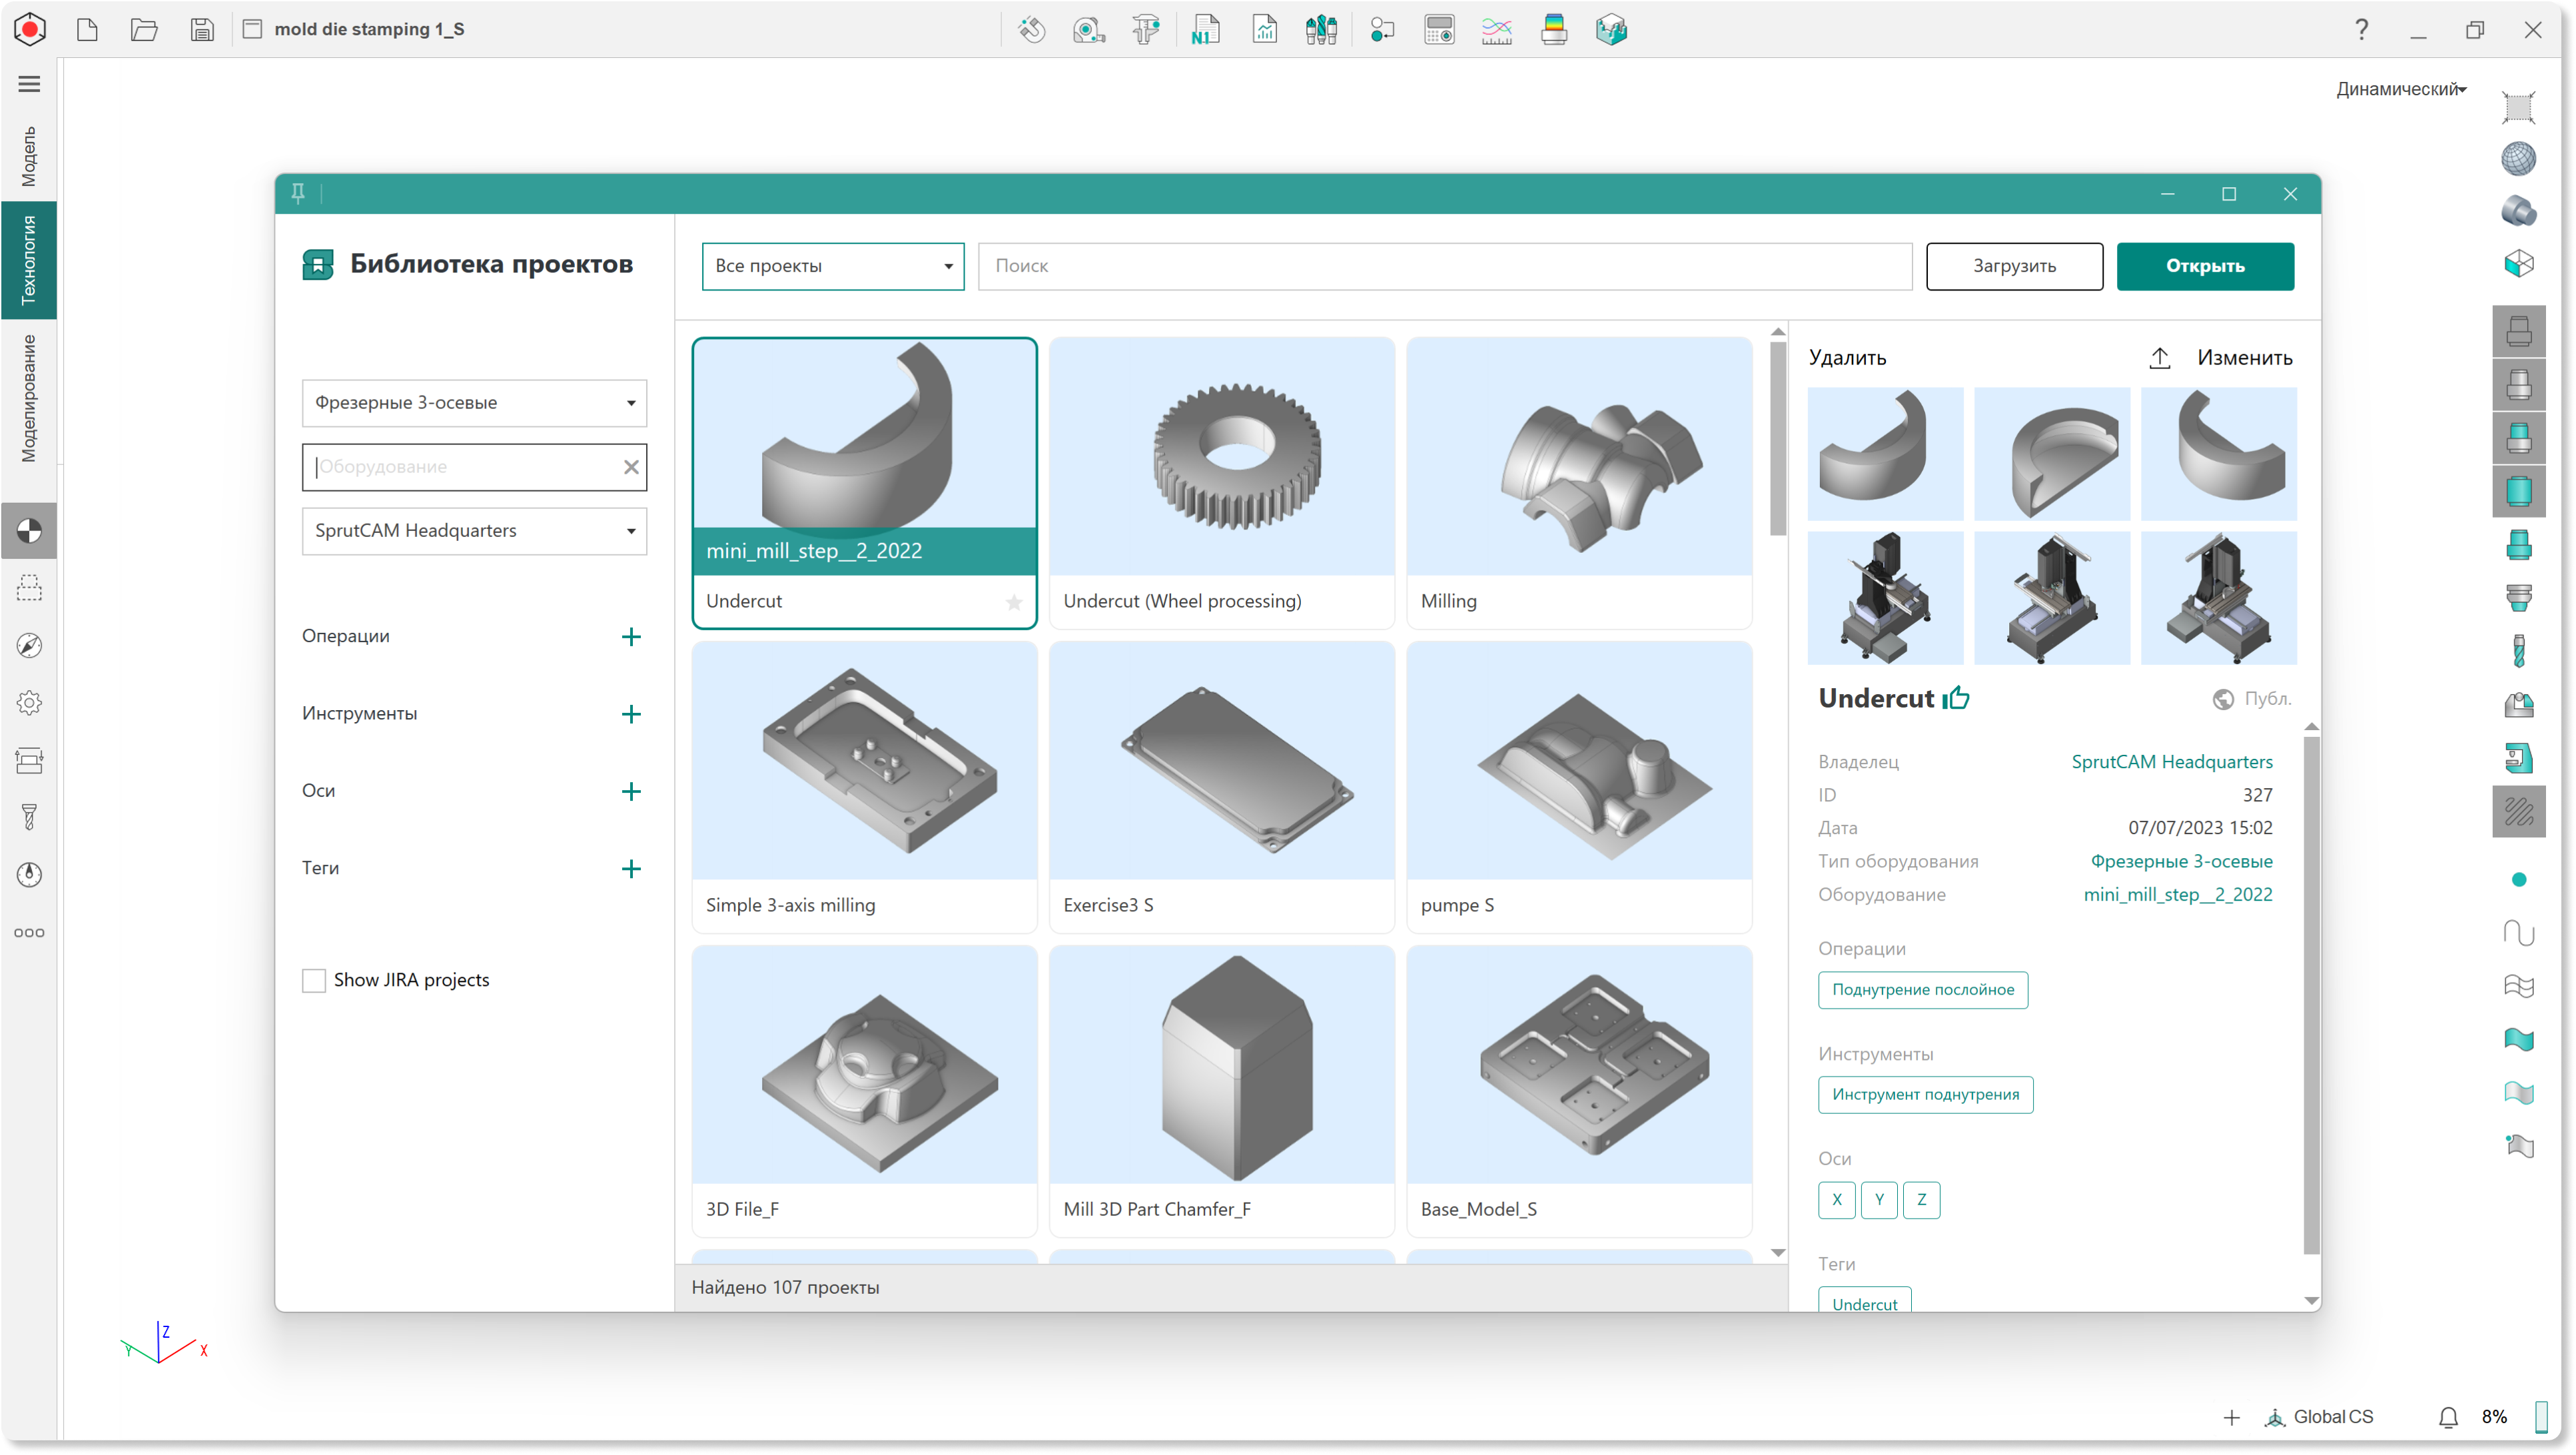Click the Открыть button

(2205, 266)
